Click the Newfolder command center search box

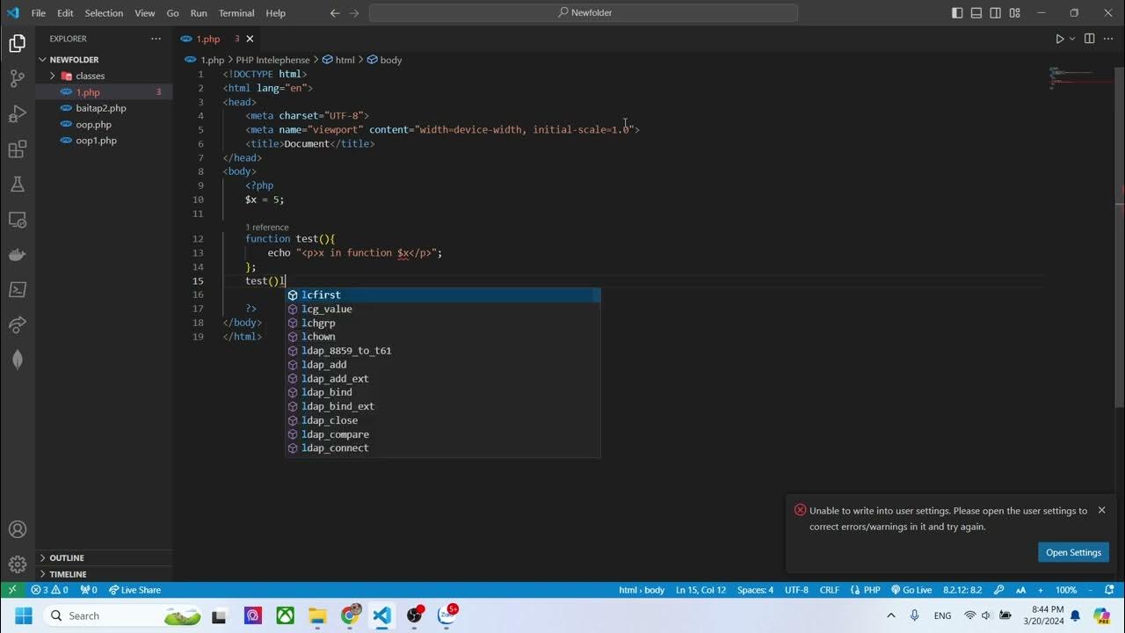pos(584,13)
